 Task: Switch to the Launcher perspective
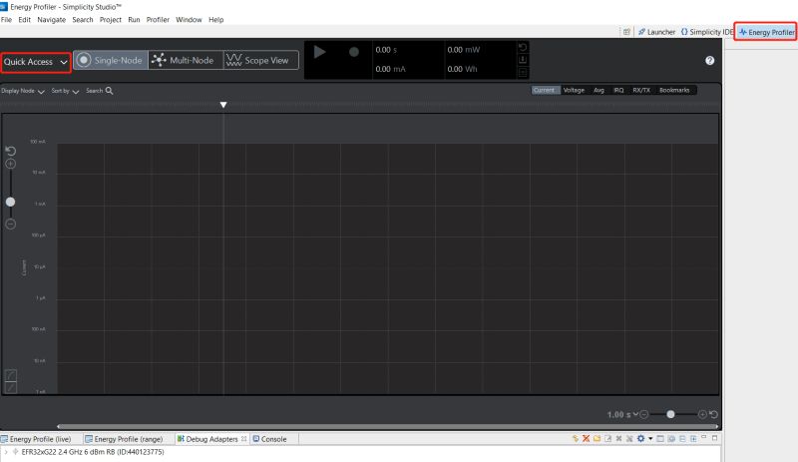tap(656, 32)
